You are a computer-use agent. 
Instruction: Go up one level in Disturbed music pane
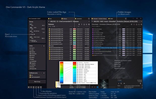(x=92, y=26)
